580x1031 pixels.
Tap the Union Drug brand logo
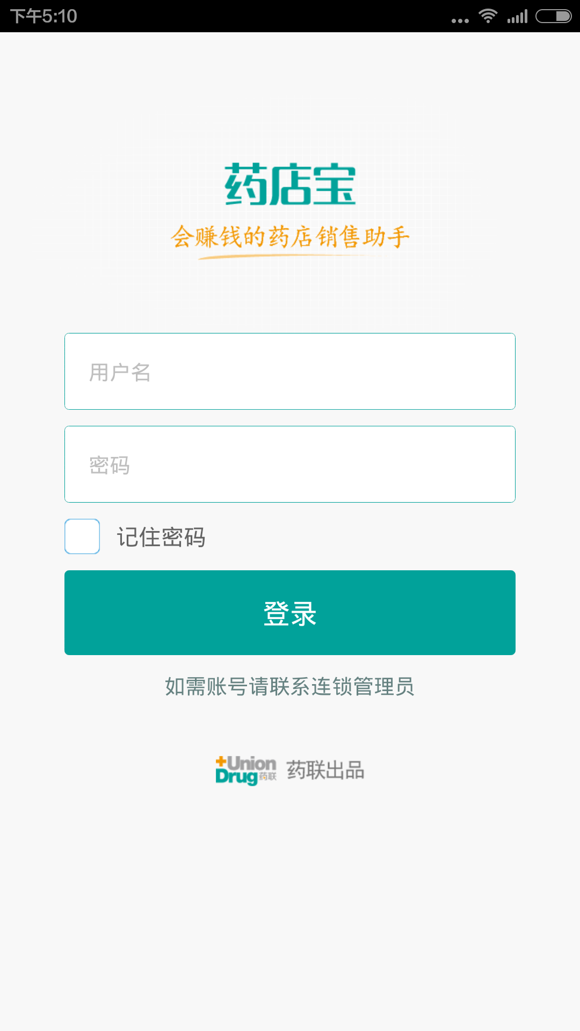tap(246, 770)
